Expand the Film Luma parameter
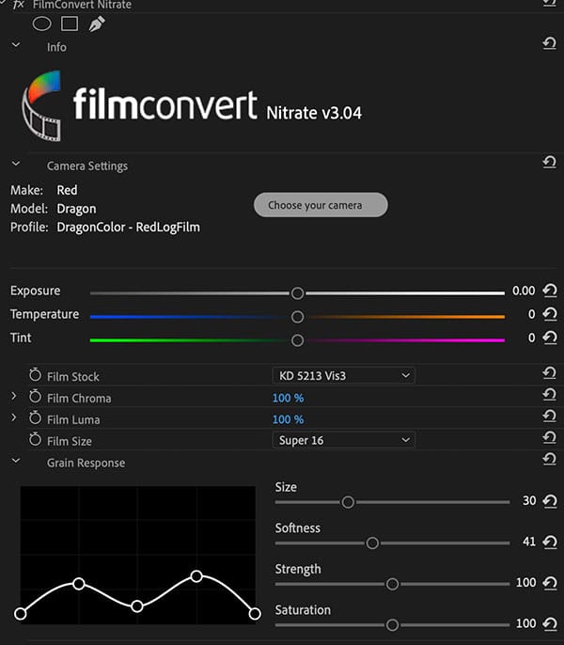The height and width of the screenshot is (645, 564). pyautogui.click(x=13, y=417)
